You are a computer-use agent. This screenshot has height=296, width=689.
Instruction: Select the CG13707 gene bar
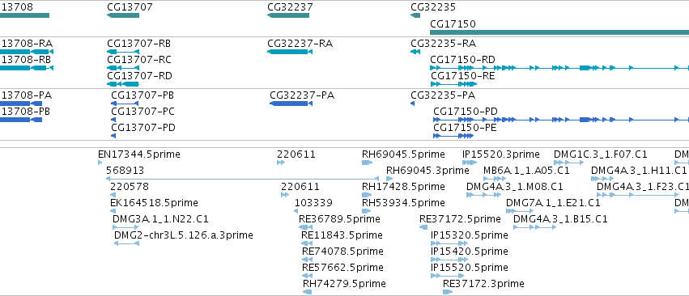click(x=123, y=15)
